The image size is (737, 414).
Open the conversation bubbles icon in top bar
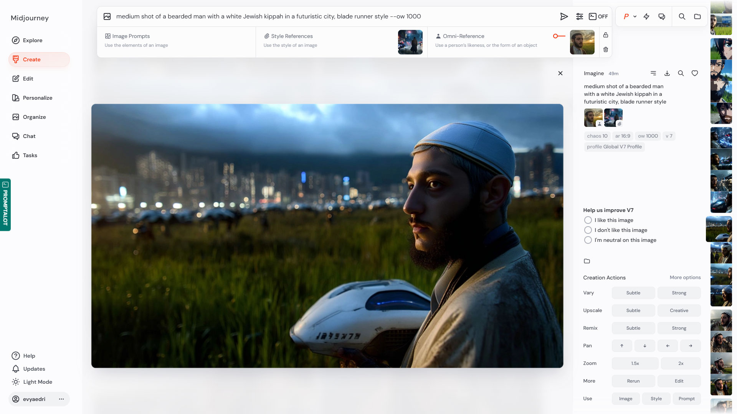tap(662, 16)
